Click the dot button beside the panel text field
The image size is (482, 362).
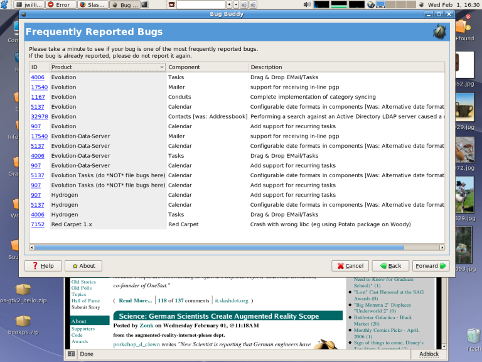click(229, 4)
